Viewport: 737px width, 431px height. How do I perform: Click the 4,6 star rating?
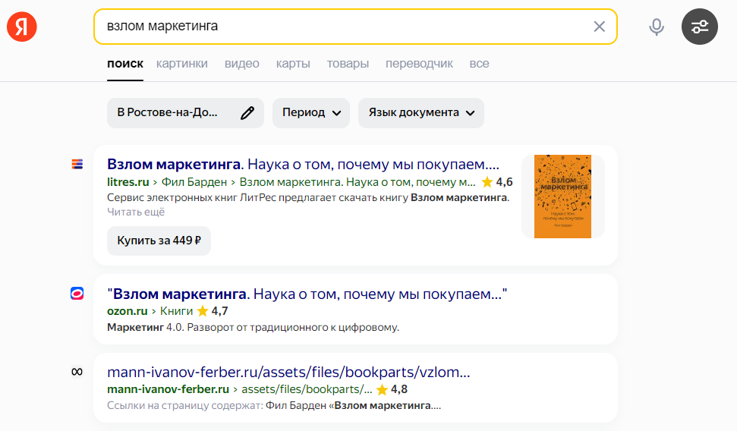point(497,182)
